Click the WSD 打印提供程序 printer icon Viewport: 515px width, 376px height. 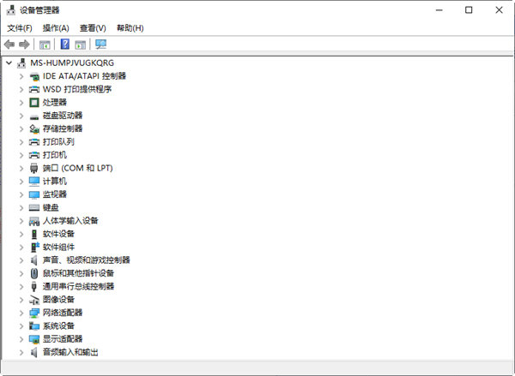pos(34,89)
